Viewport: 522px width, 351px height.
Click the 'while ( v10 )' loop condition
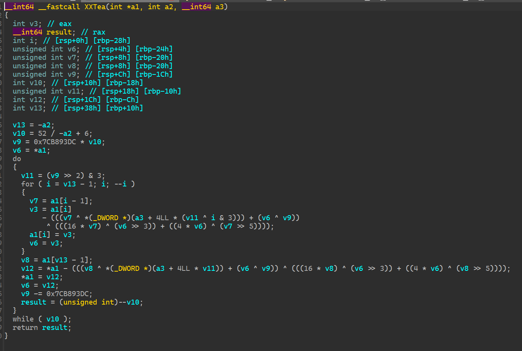pyautogui.click(x=42, y=319)
